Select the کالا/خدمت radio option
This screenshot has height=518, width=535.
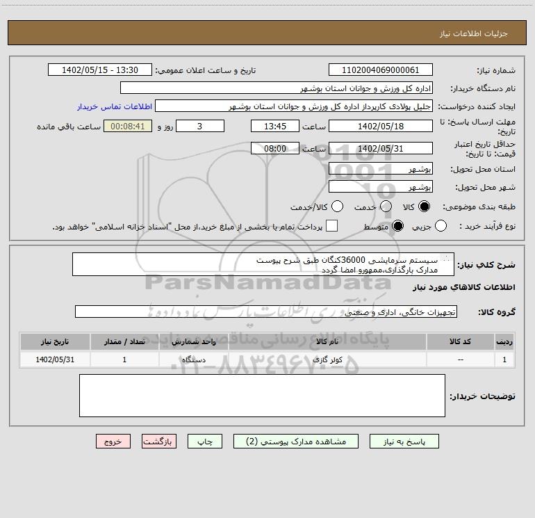pyautogui.click(x=337, y=207)
